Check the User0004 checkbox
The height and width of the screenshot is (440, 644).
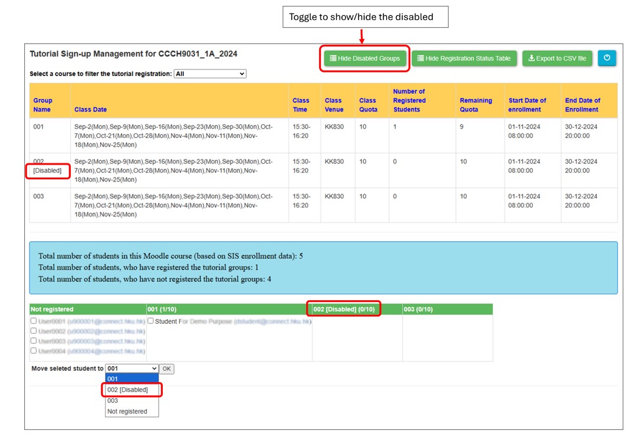click(33, 349)
